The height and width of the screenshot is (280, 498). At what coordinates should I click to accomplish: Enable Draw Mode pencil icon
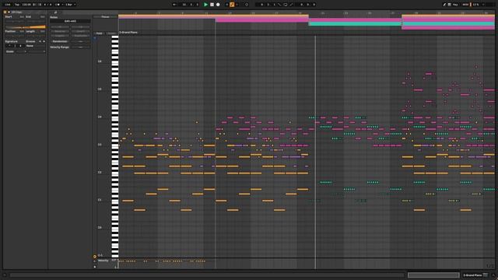point(444,5)
